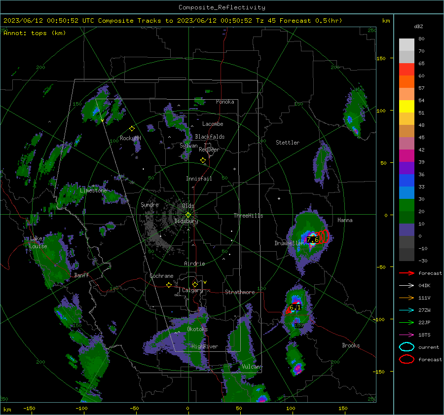Click the red forecast ellipse legend symbol

(x=407, y=359)
